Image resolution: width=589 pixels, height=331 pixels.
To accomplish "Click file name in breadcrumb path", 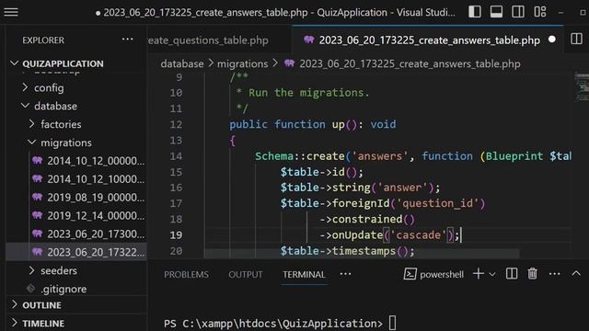I will 410,63.
